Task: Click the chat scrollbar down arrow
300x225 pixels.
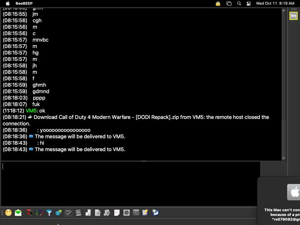Action: click(x=284, y=158)
